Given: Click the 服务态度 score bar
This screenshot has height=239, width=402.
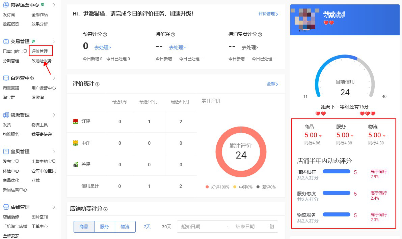Looking at the screenshot, I should tap(337, 193).
